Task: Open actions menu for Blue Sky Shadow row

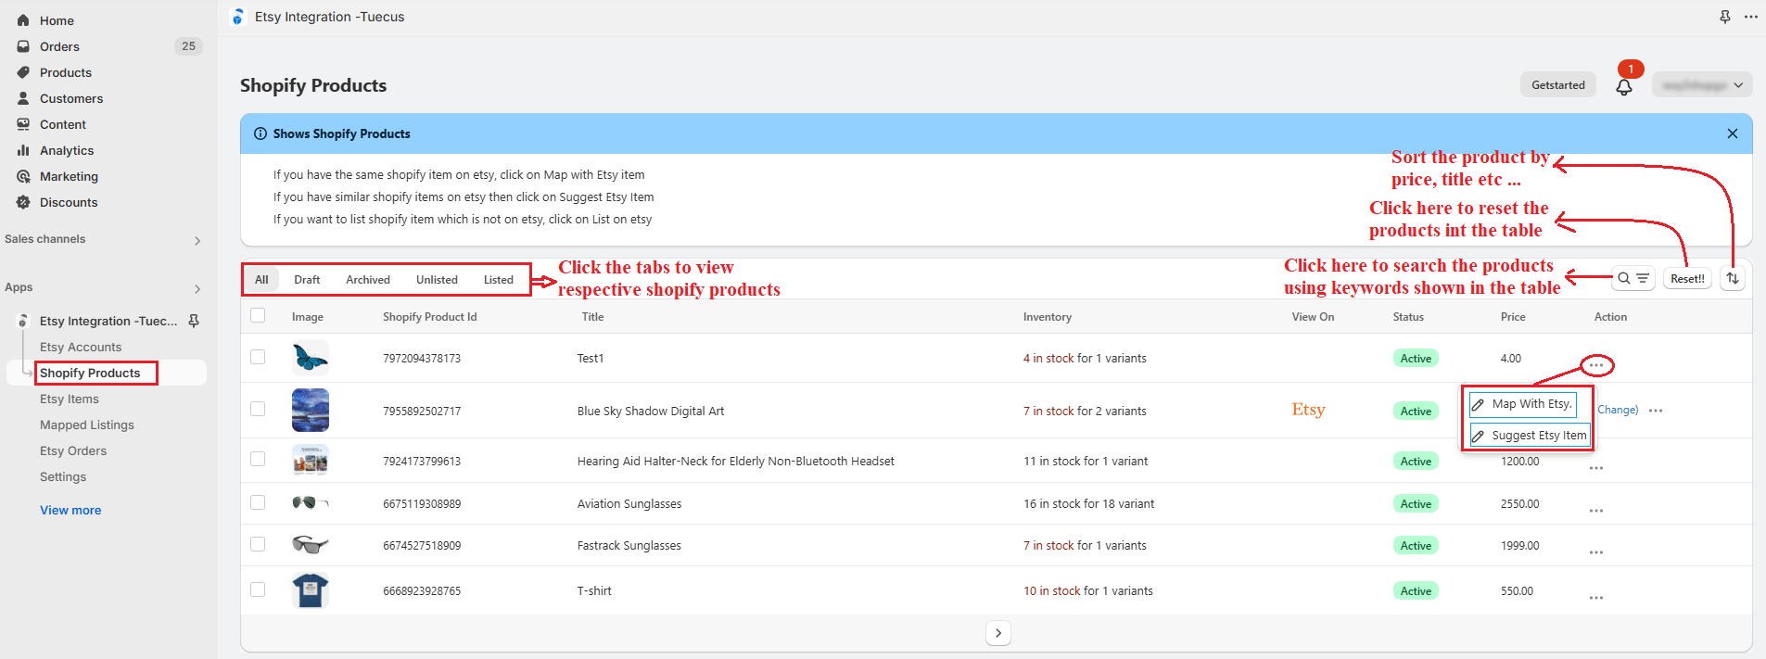Action: coord(1656,411)
